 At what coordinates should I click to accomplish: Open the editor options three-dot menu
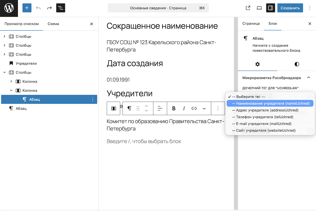coord(310,8)
